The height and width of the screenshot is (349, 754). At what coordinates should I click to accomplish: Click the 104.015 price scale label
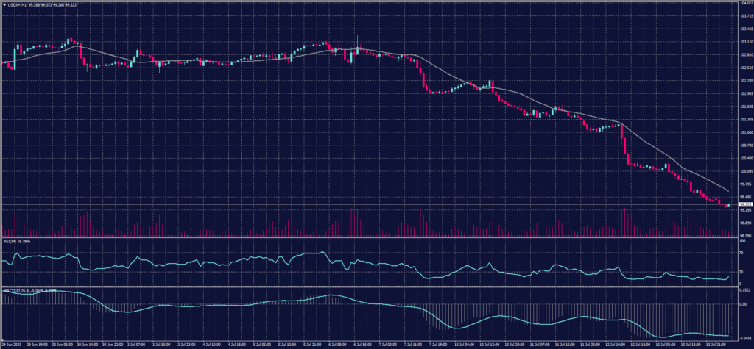click(x=740, y=4)
